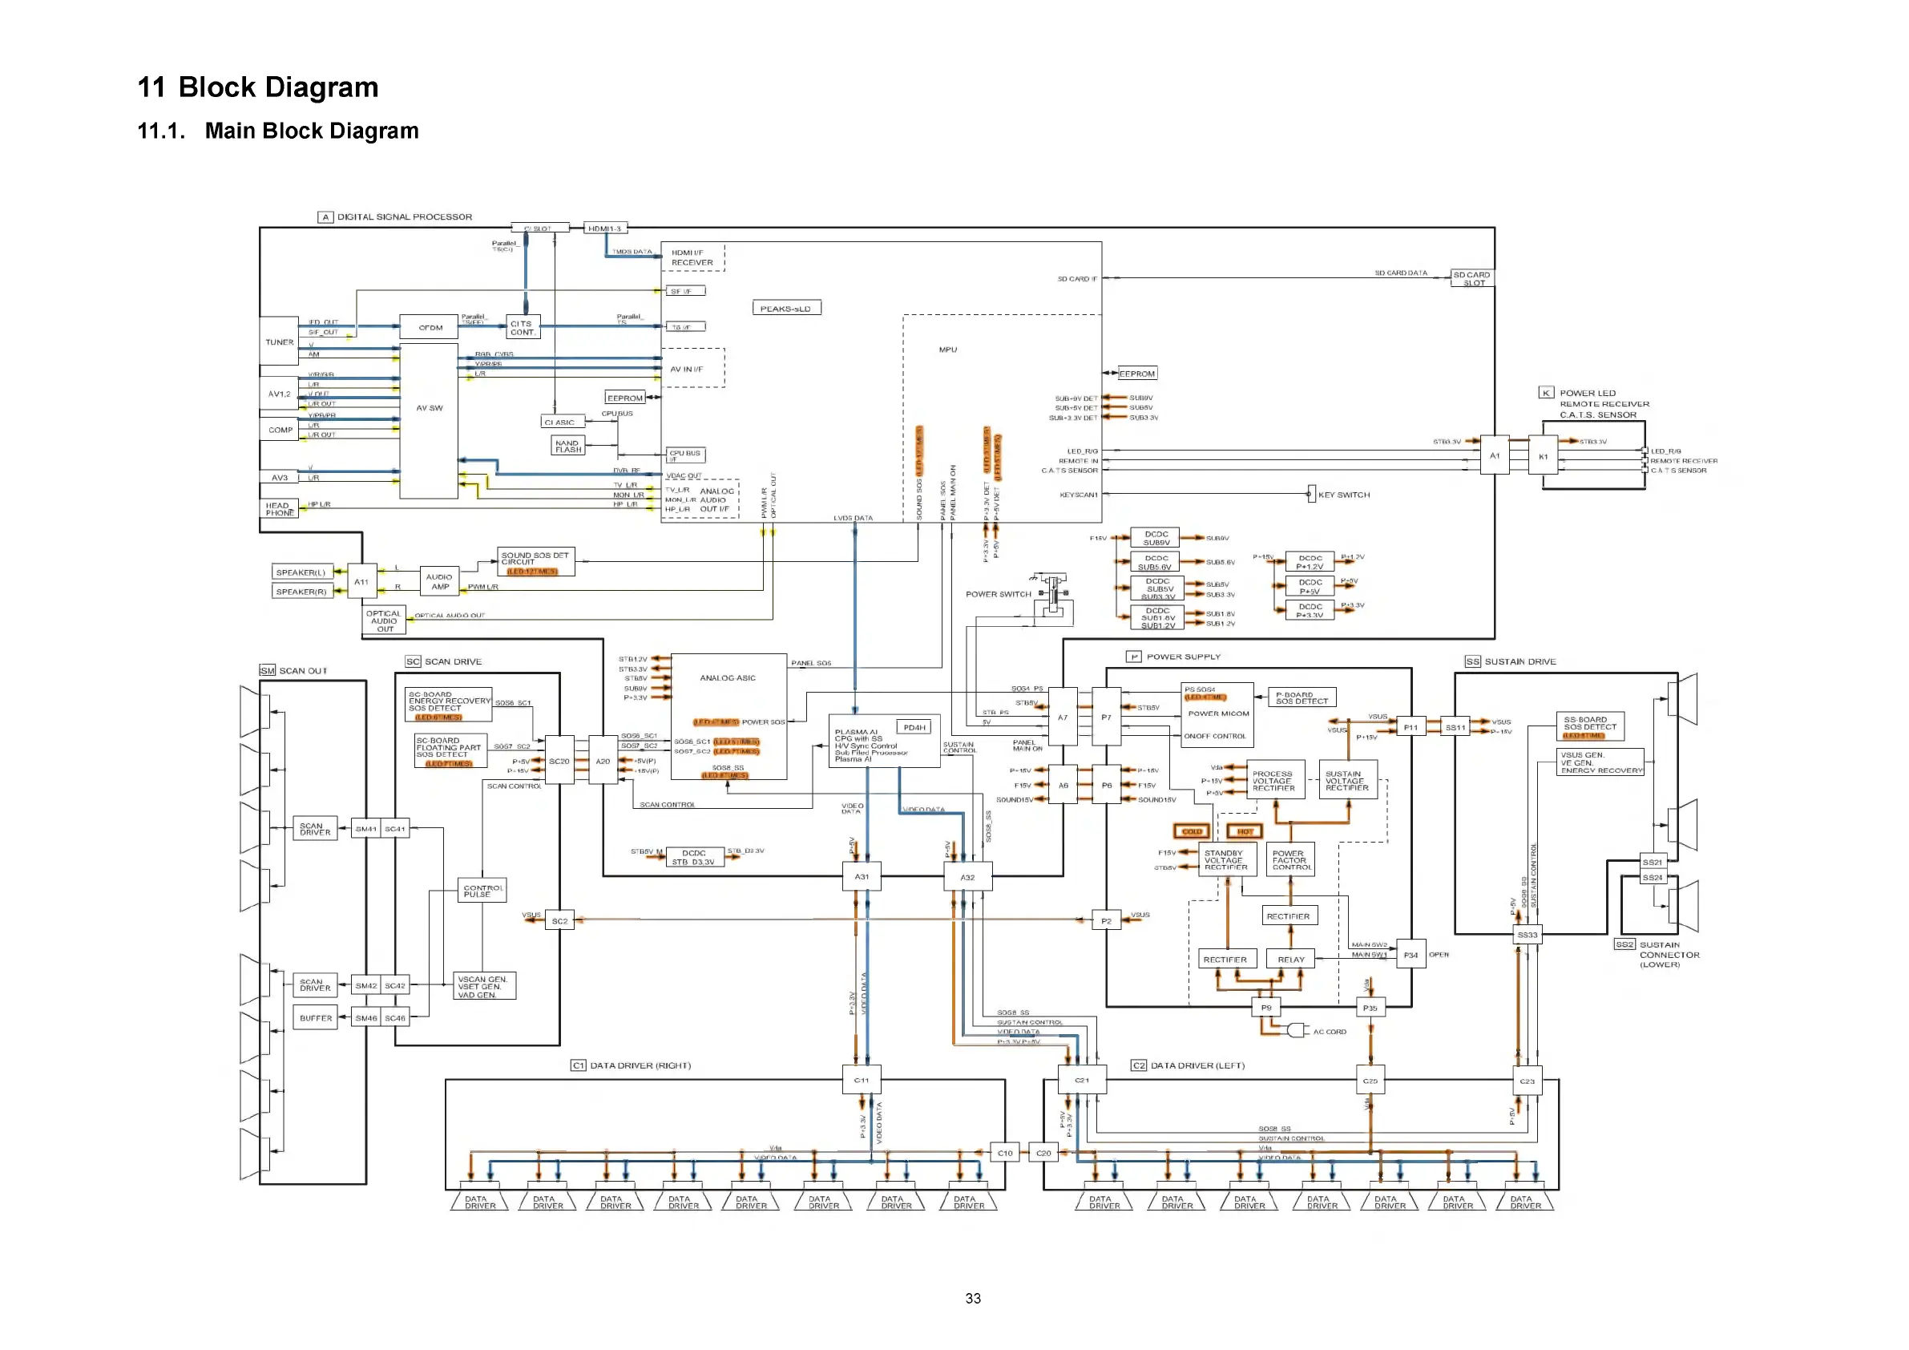Click the A31 connector box
Image resolution: width=1909 pixels, height=1350 pixels.
coord(862,877)
